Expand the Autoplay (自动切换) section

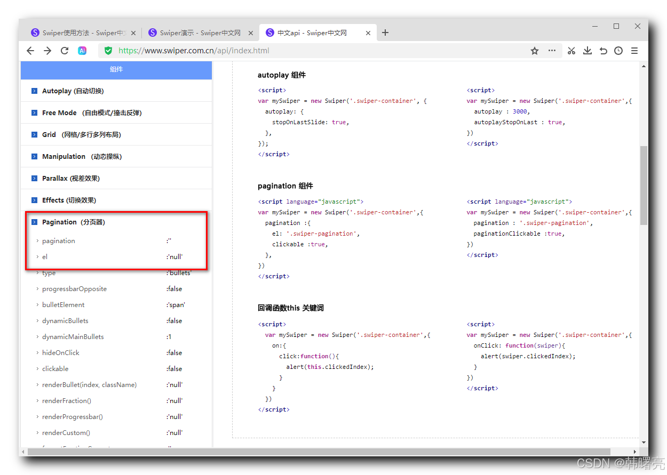pyautogui.click(x=116, y=91)
